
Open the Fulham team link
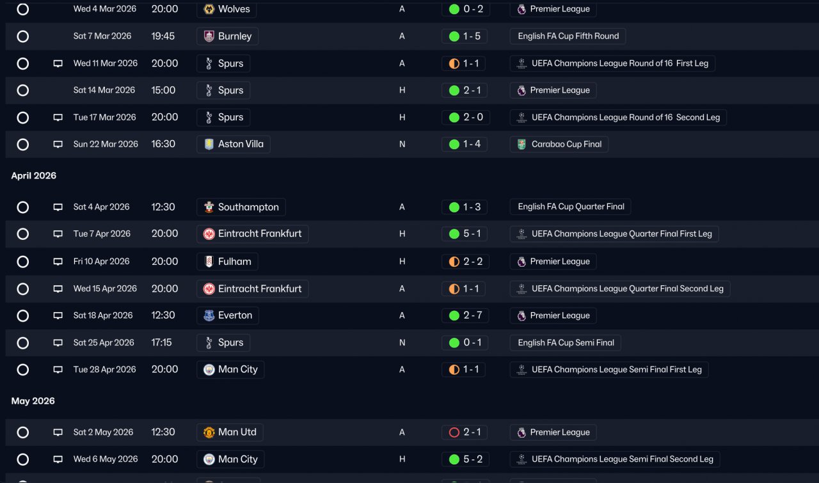(227, 261)
